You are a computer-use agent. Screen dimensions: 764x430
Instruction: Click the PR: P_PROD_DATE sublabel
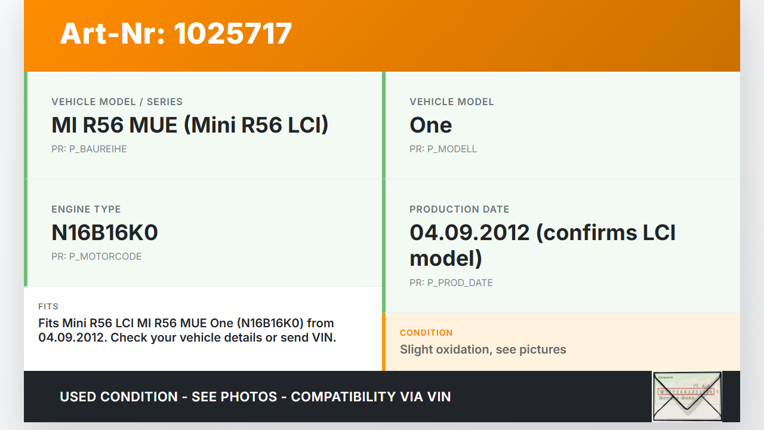(451, 283)
